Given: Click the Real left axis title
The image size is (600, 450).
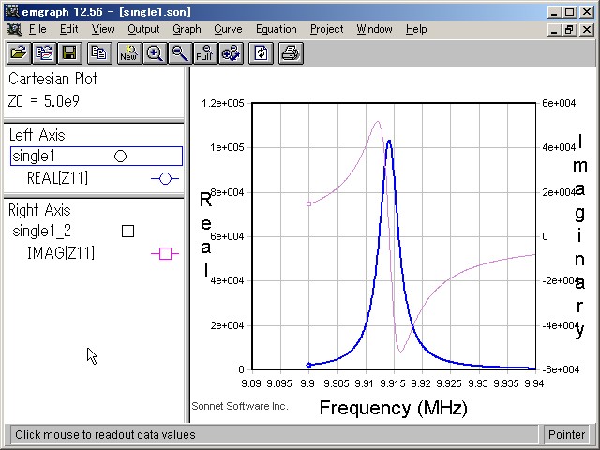Looking at the screenshot, I should click(206, 234).
